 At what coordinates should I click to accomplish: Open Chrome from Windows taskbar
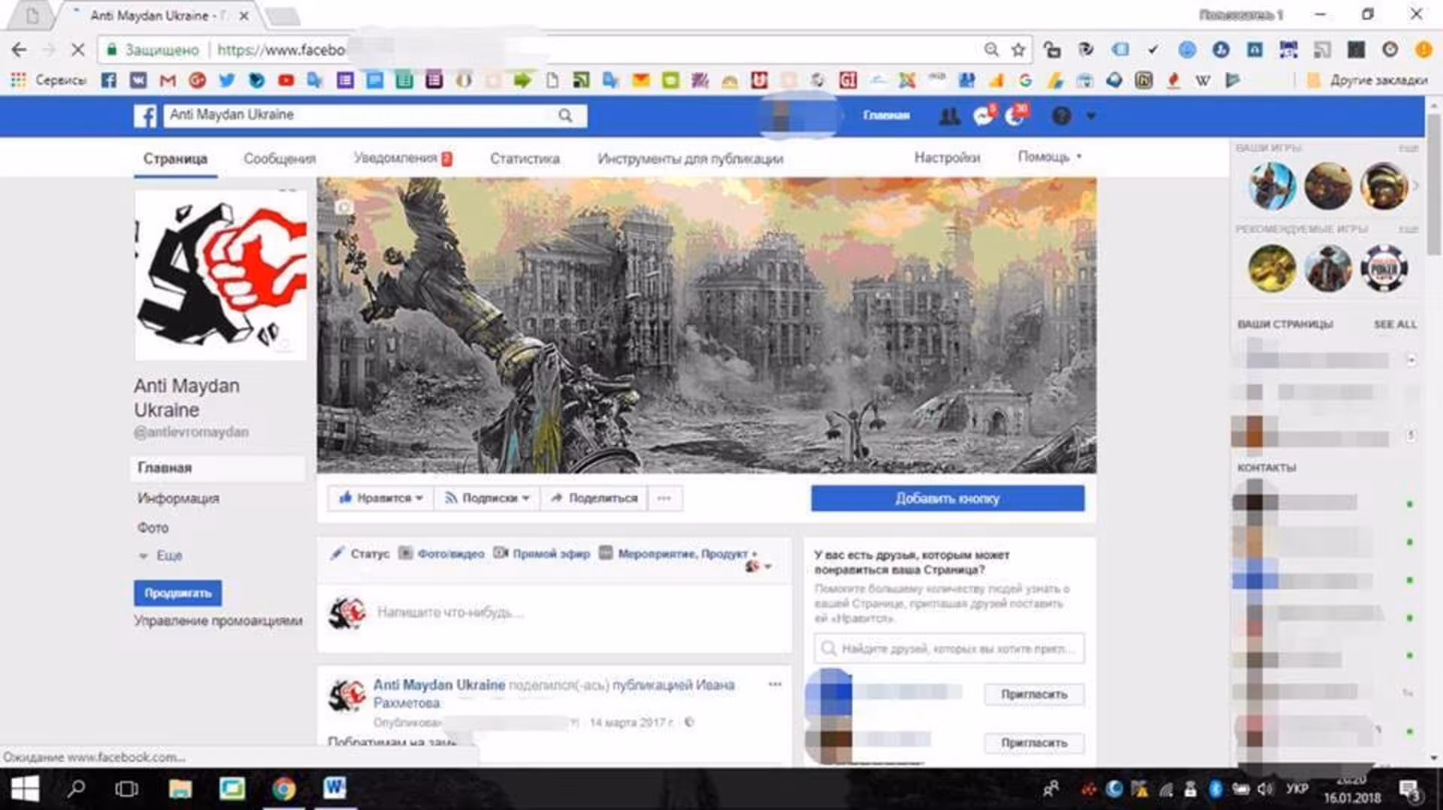(283, 788)
